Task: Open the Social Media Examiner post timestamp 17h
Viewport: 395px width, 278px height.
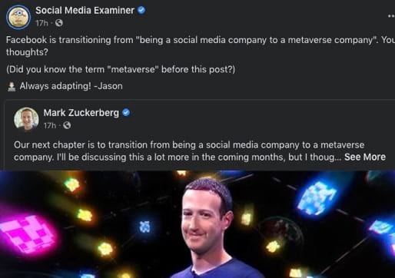Action: coord(41,23)
